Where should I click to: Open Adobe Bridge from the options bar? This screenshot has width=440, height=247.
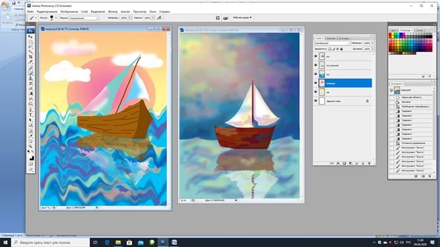pyautogui.click(x=225, y=18)
